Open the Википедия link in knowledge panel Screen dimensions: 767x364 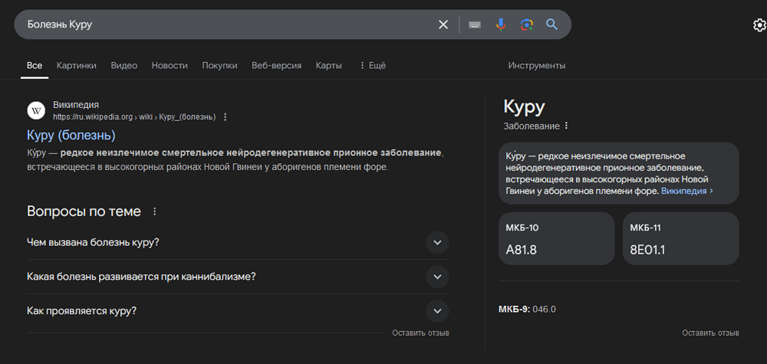point(686,191)
